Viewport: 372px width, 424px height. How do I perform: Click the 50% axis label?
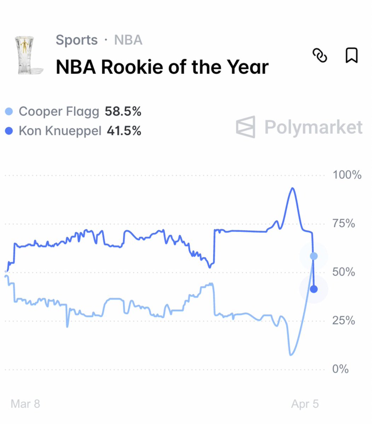(x=343, y=272)
